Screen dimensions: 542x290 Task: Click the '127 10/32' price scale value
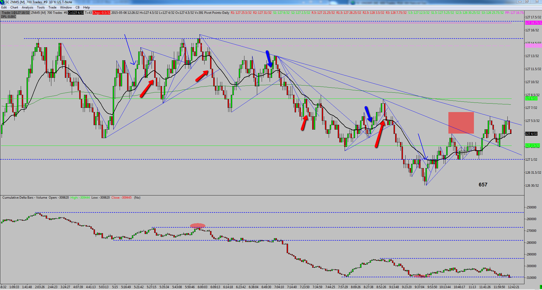click(532, 82)
